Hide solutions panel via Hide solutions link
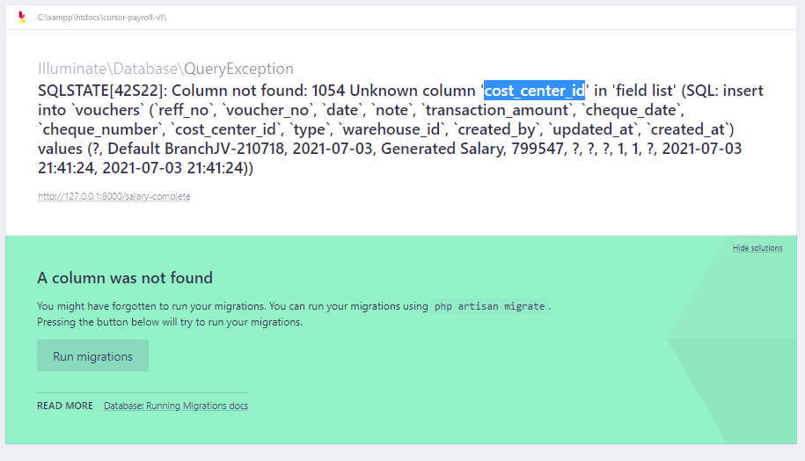The height and width of the screenshot is (461, 805). (757, 248)
